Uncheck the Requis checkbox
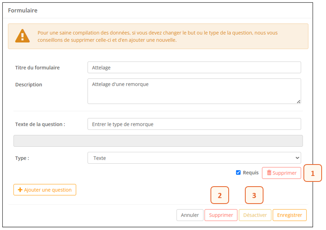The height and width of the screenshot is (230, 326). coord(238,172)
